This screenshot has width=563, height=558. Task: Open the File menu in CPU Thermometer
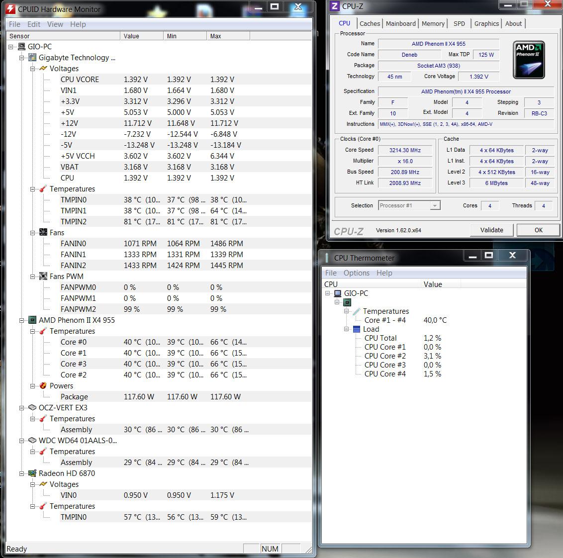(x=331, y=273)
